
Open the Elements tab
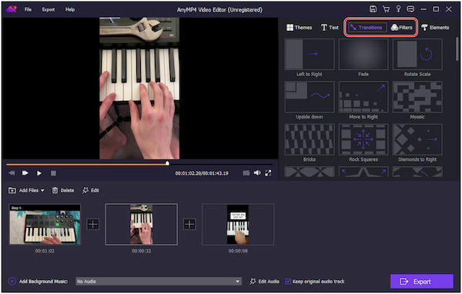click(x=435, y=28)
